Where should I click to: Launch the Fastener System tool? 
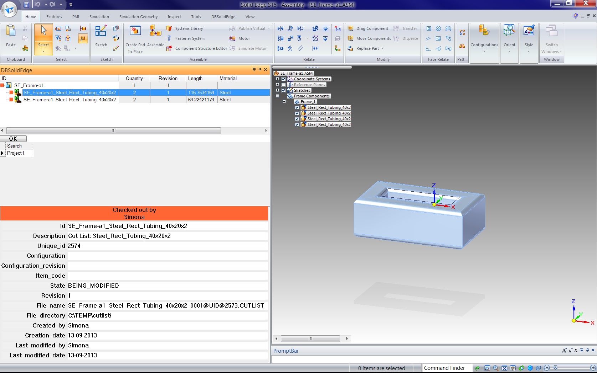(x=186, y=38)
